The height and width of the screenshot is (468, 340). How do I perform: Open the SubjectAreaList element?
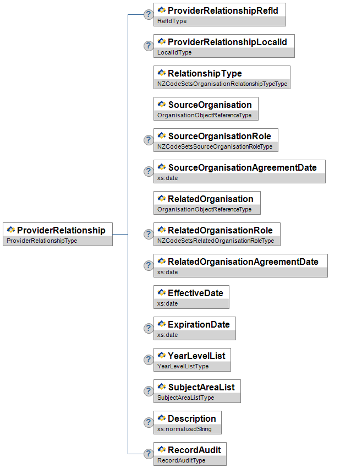pyautogui.click(x=201, y=387)
